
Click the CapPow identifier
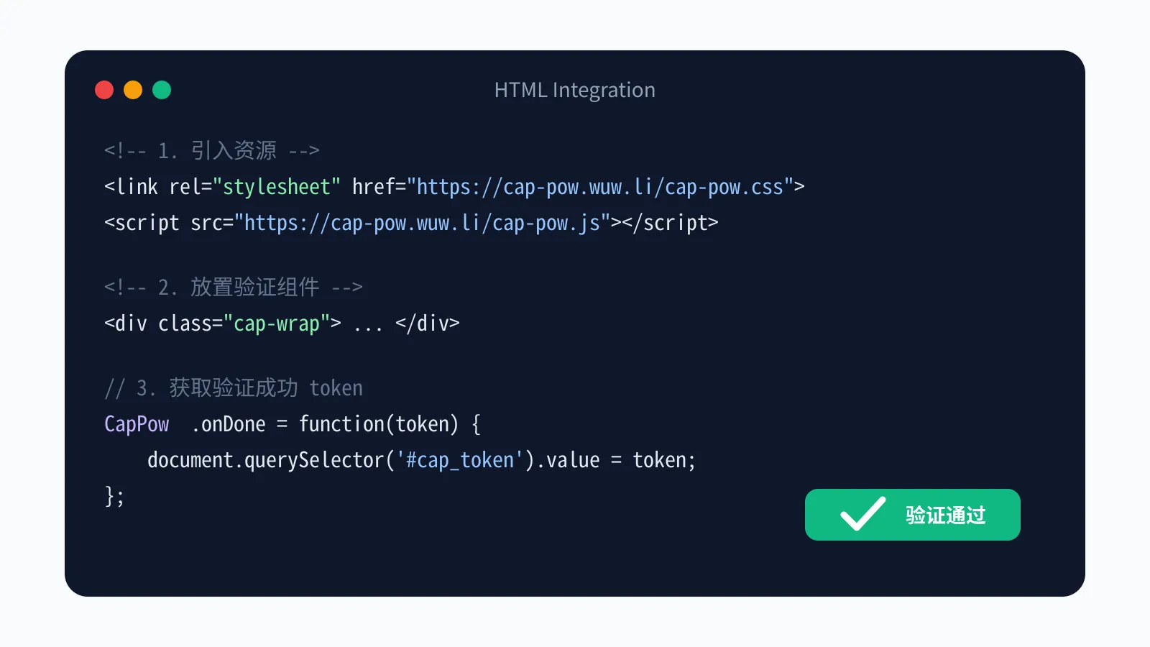[x=137, y=424]
